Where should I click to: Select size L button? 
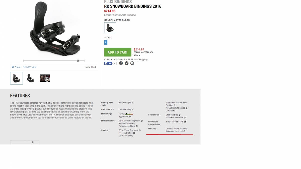click(106, 42)
